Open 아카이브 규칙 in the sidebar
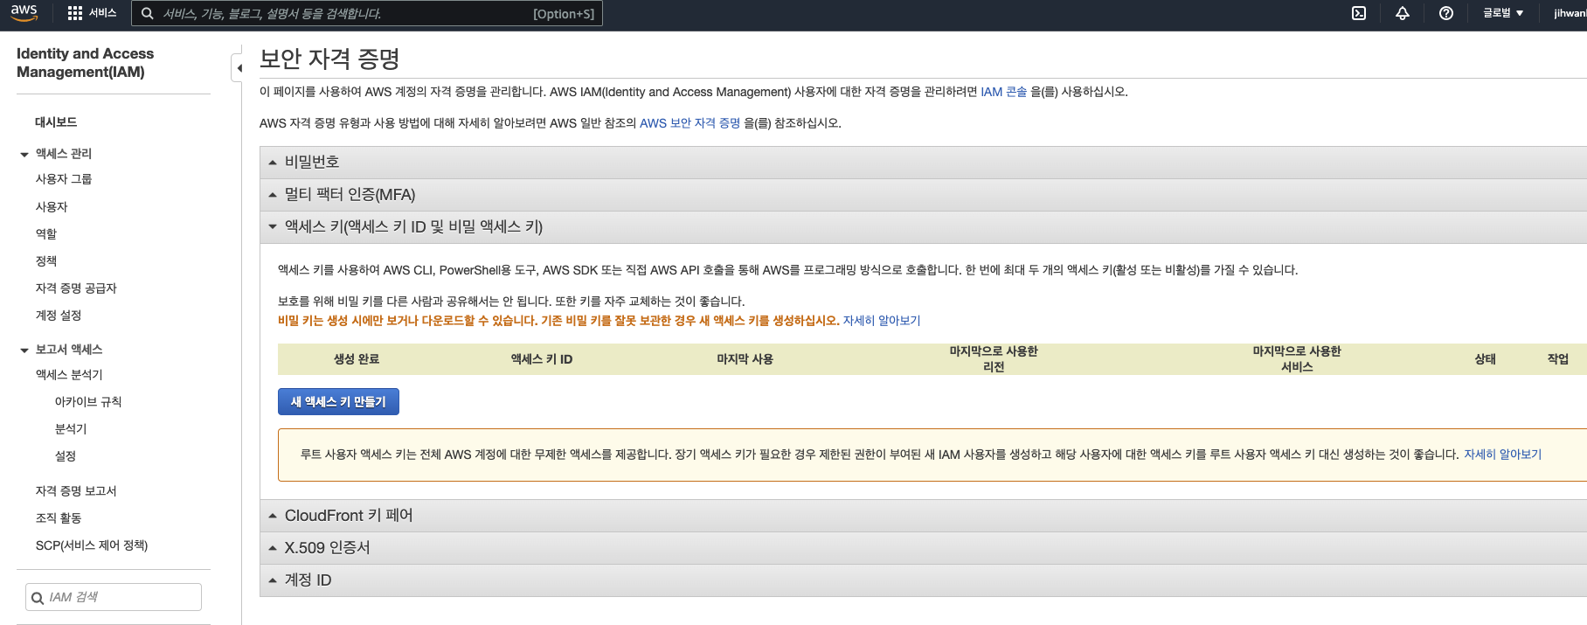The height and width of the screenshot is (625, 1587). pyautogui.click(x=88, y=402)
